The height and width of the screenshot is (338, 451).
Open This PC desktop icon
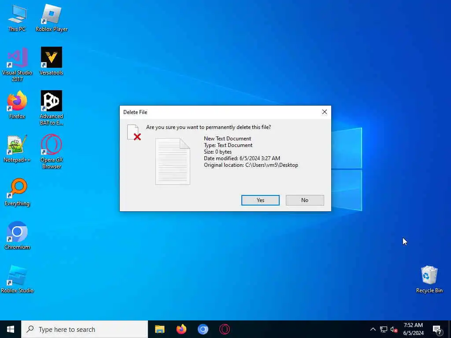click(17, 18)
